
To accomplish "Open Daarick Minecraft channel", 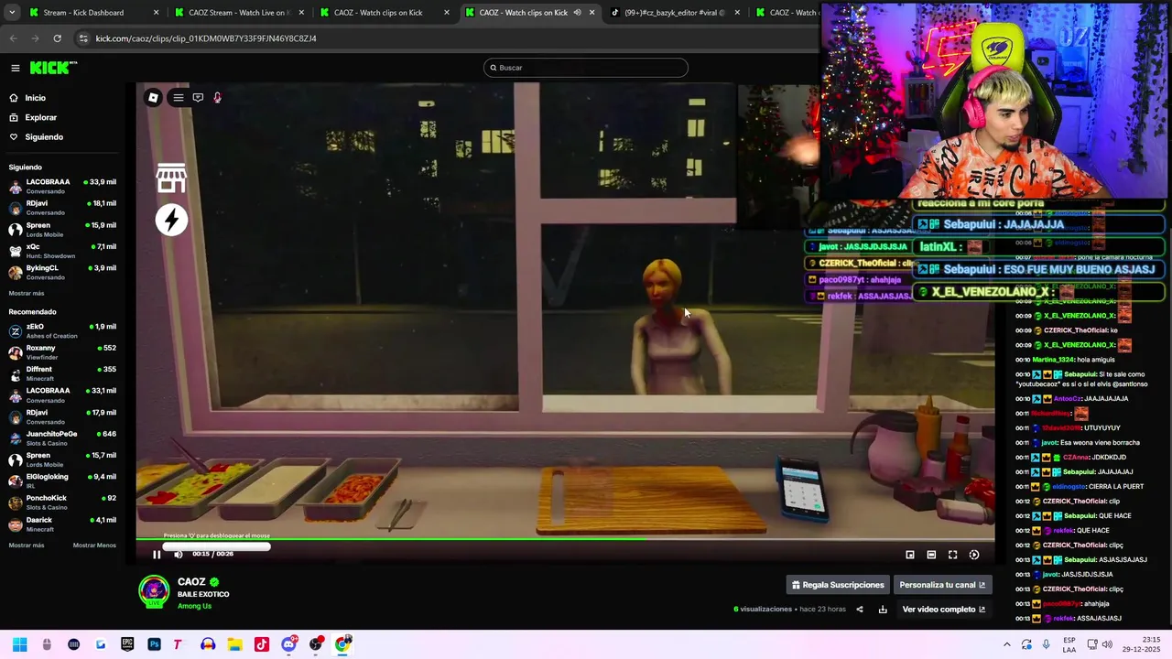I will click(x=62, y=524).
